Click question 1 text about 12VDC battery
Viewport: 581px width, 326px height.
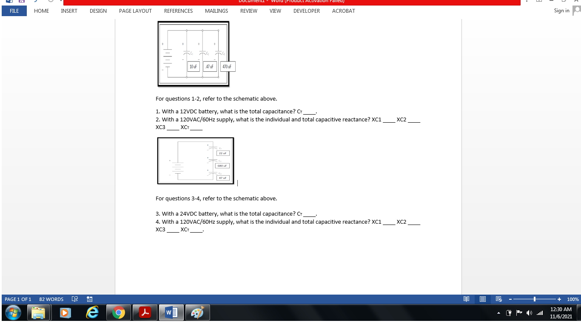pyautogui.click(x=236, y=112)
